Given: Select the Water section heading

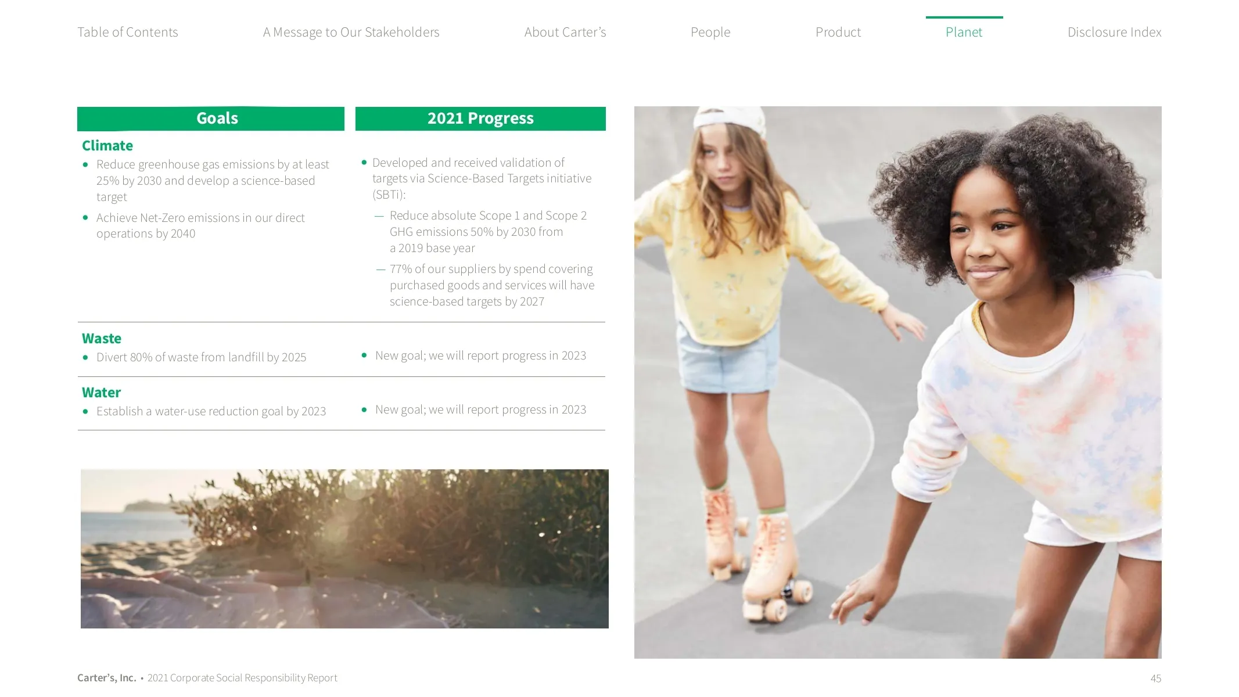Looking at the screenshot, I should coord(101,393).
